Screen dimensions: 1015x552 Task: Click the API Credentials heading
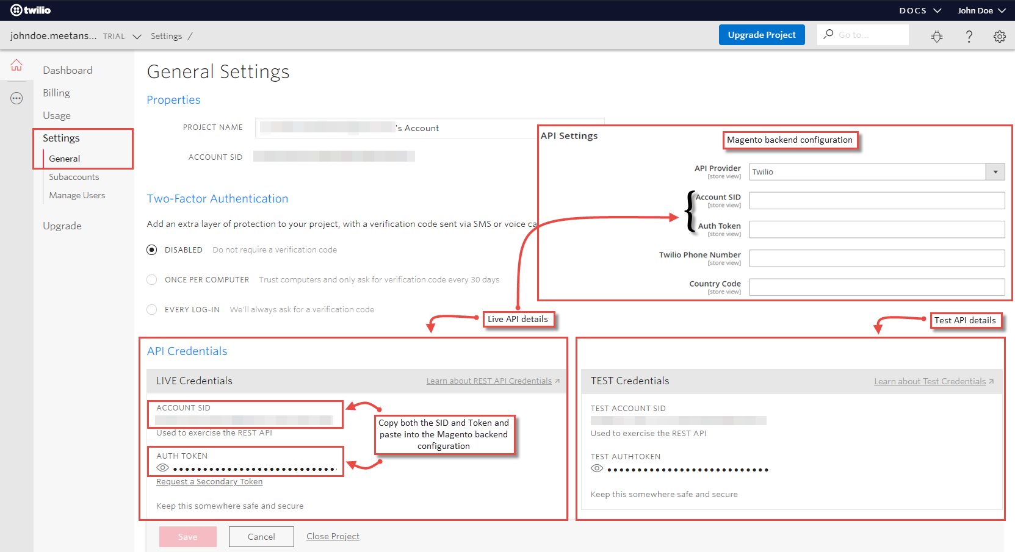point(187,351)
